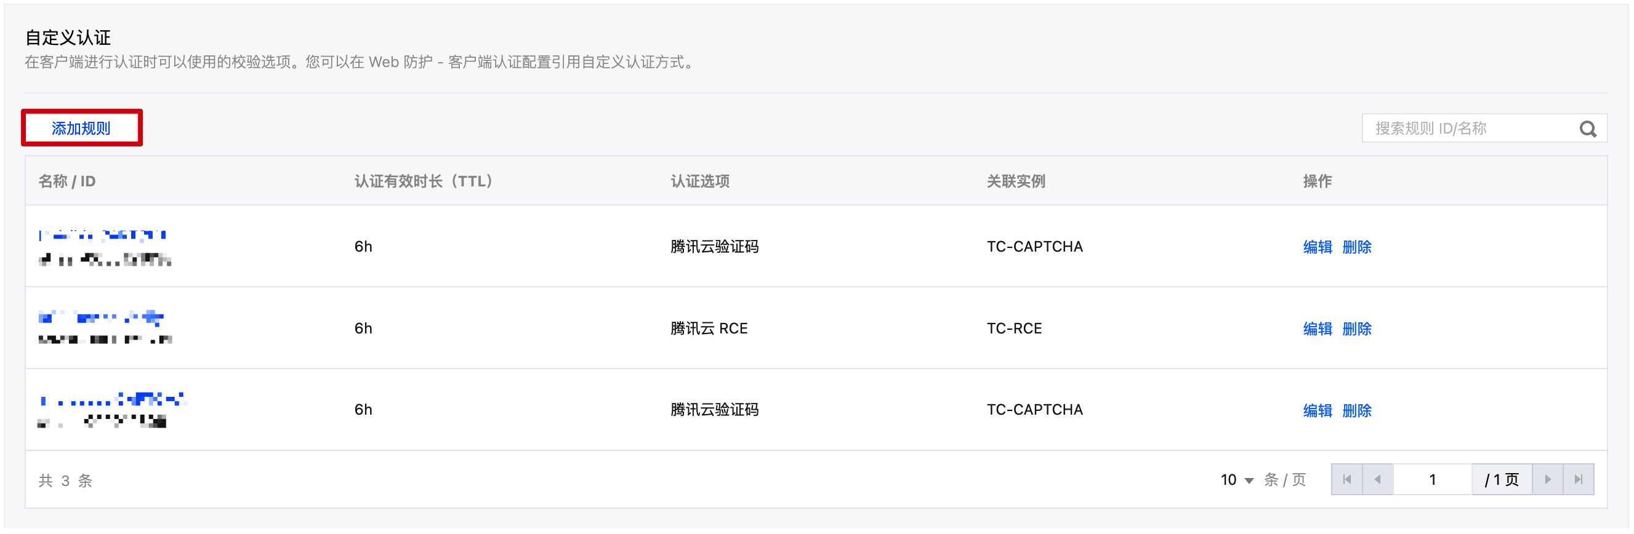The height and width of the screenshot is (534, 1634).
Task: Delete the TC-RCE rule
Action: (1357, 329)
